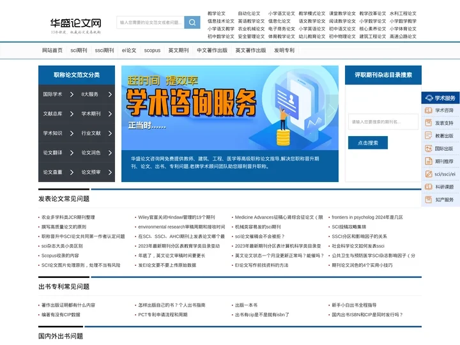This screenshot has width=460, height=345.
Task: Open article EI论文写作前找资料的方法
Action: [x=261, y=265]
